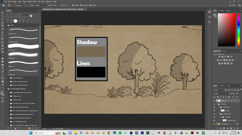242x136 pixels.
Task: Select the Hand tool
Action: point(3,81)
